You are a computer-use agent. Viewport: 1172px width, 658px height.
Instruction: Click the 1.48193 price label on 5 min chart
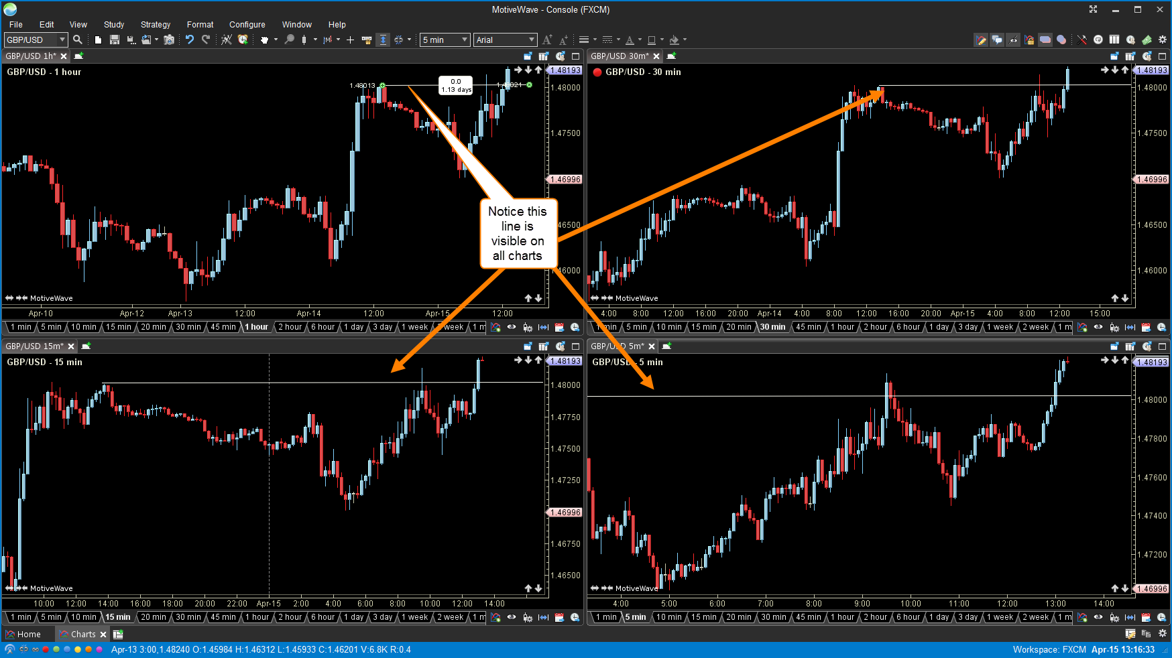pyautogui.click(x=1151, y=362)
